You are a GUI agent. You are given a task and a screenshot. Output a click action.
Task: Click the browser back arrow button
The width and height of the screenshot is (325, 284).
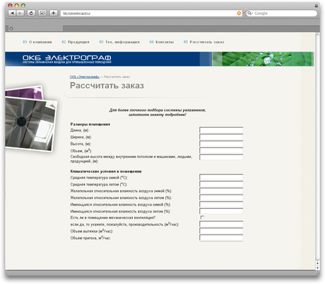point(12,14)
